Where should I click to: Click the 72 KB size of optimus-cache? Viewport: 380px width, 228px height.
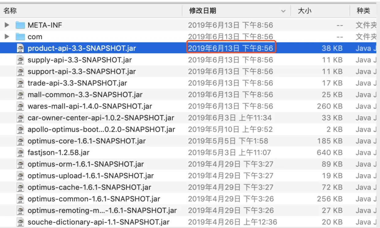pyautogui.click(x=332, y=187)
